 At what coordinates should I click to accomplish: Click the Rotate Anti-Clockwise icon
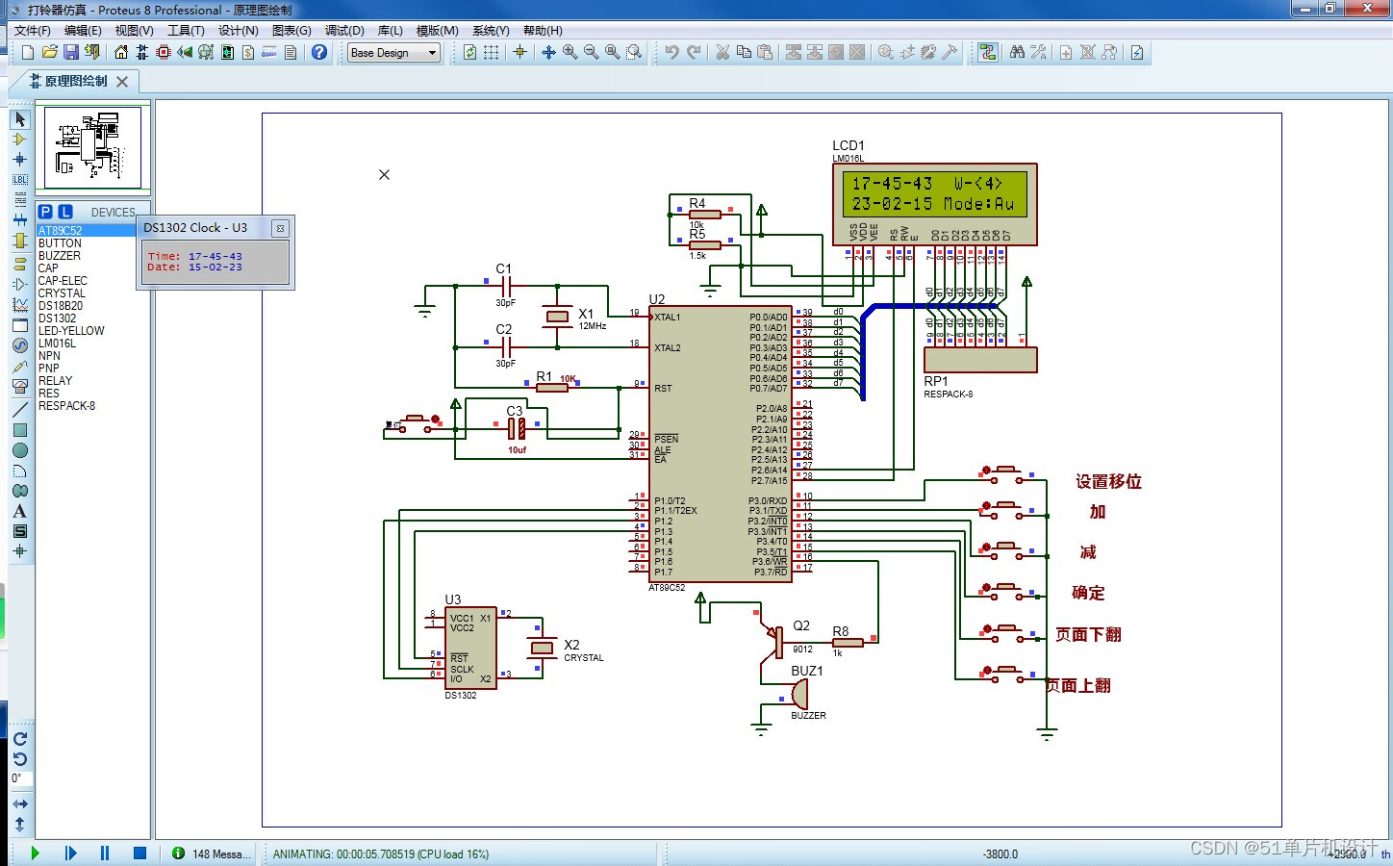[20, 759]
